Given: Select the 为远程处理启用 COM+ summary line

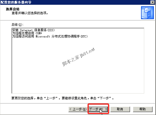Looking at the screenshot, I should point(27,33).
